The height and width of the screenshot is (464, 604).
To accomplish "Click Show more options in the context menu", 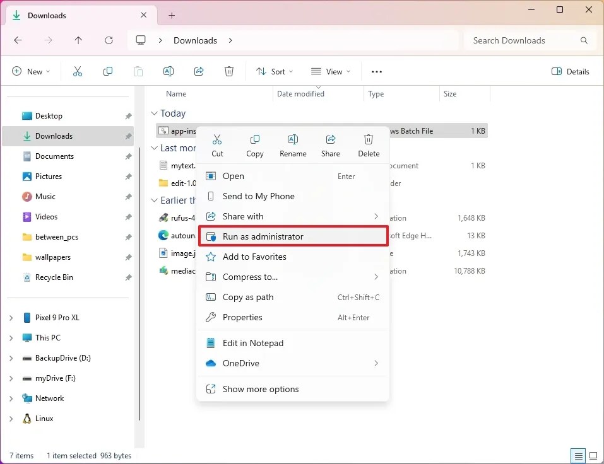I will (x=261, y=389).
